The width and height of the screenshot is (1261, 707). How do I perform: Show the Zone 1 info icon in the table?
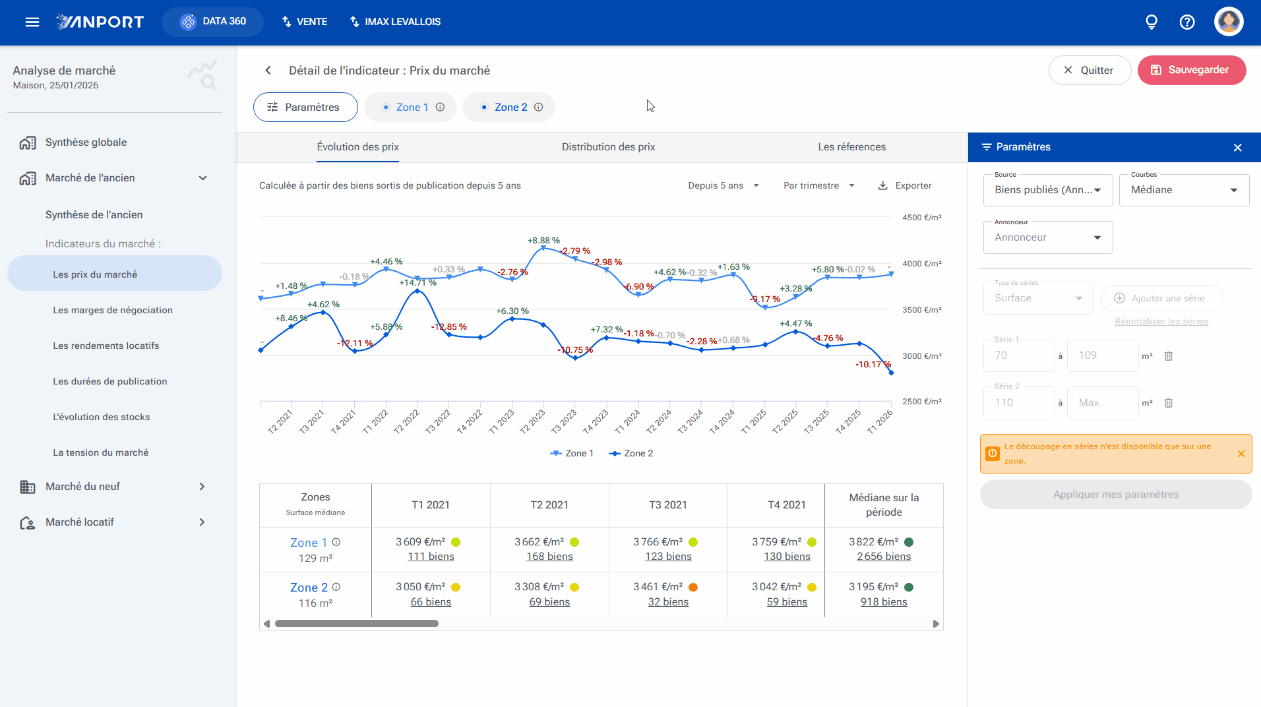(x=336, y=542)
